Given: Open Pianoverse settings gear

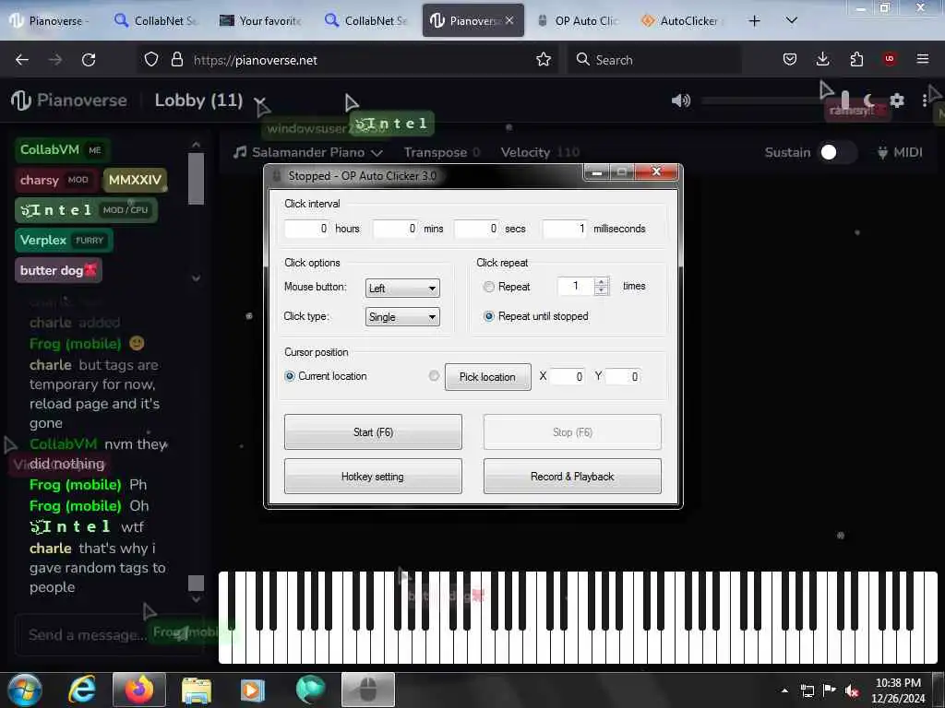Looking at the screenshot, I should point(897,100).
